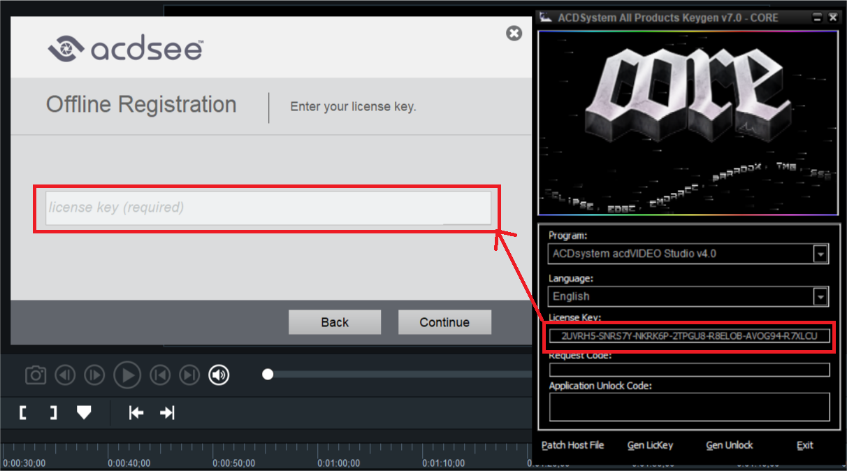Close the Offline Registration dialog

click(x=514, y=34)
